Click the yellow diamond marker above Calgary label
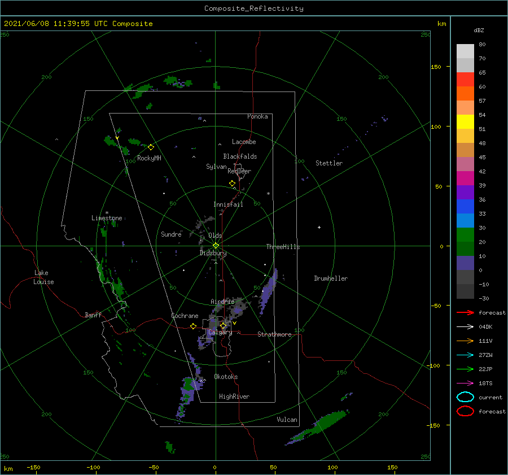Image resolution: width=508 pixels, height=475 pixels. [x=223, y=325]
